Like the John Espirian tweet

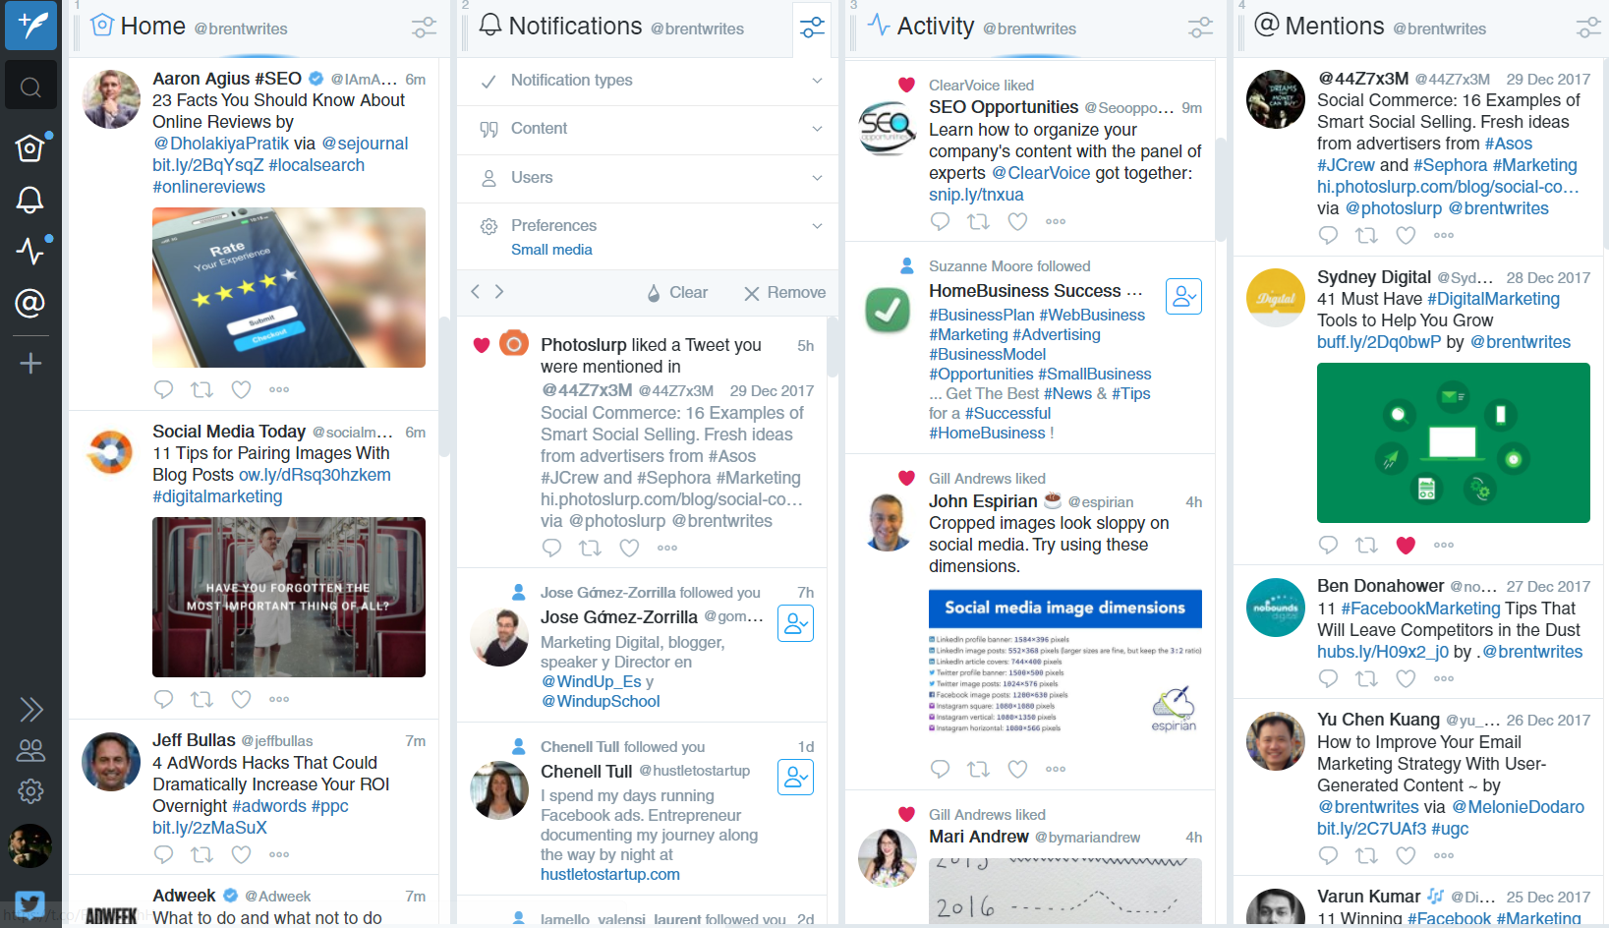(1017, 769)
